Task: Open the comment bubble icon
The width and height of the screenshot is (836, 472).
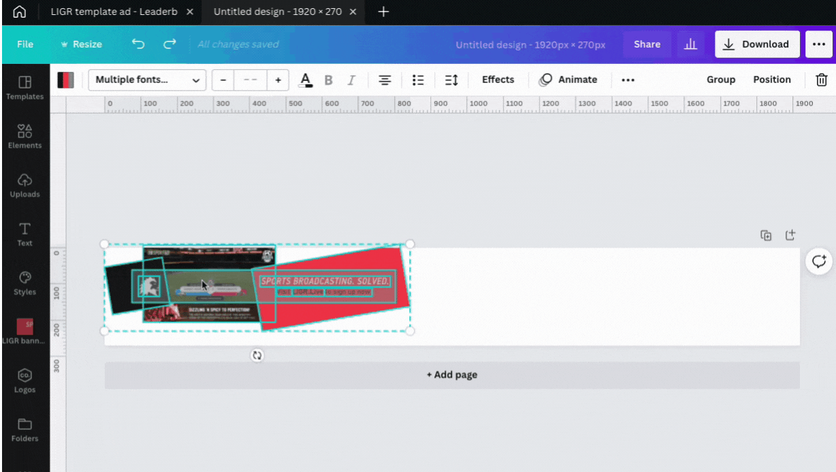Action: coord(819,261)
